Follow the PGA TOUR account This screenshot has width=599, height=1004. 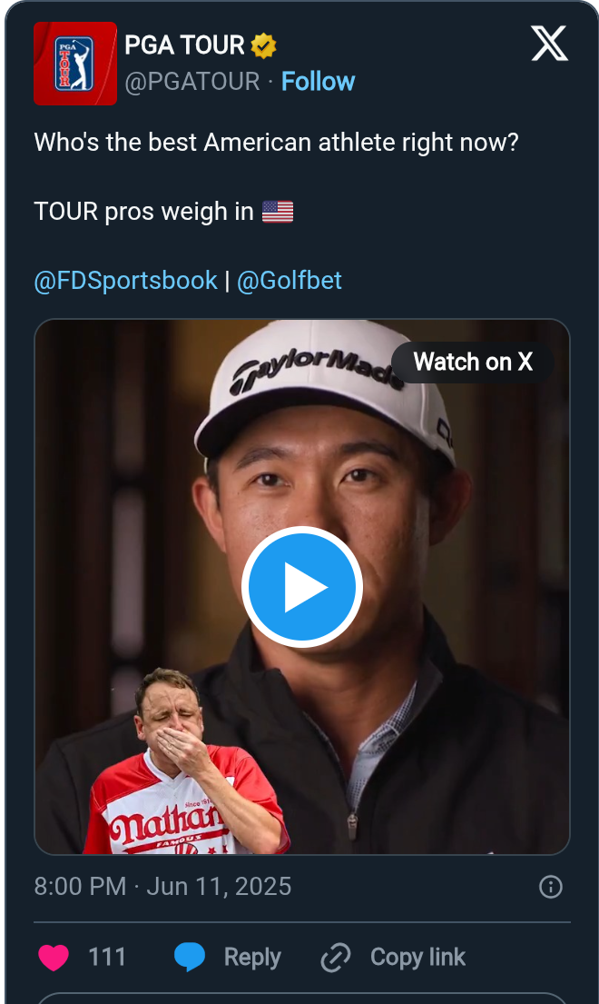click(318, 82)
